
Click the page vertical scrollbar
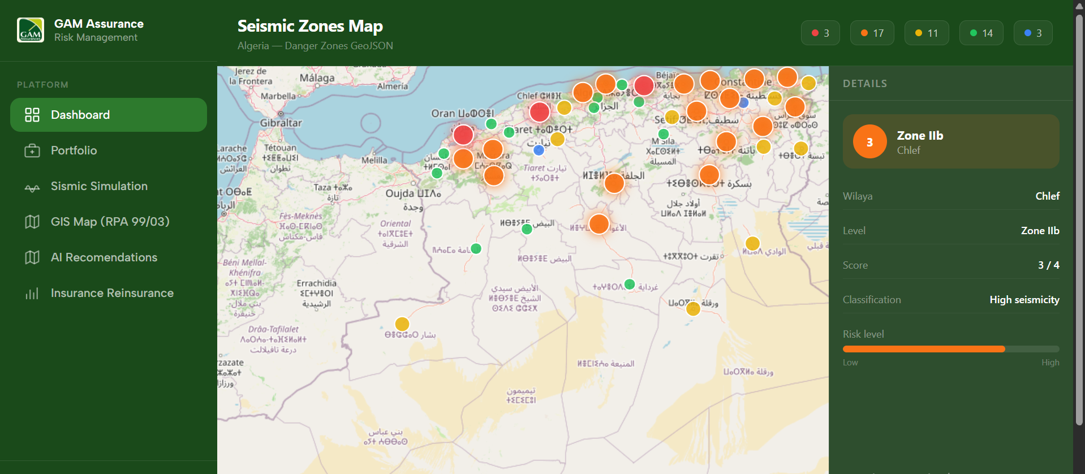click(x=1079, y=219)
